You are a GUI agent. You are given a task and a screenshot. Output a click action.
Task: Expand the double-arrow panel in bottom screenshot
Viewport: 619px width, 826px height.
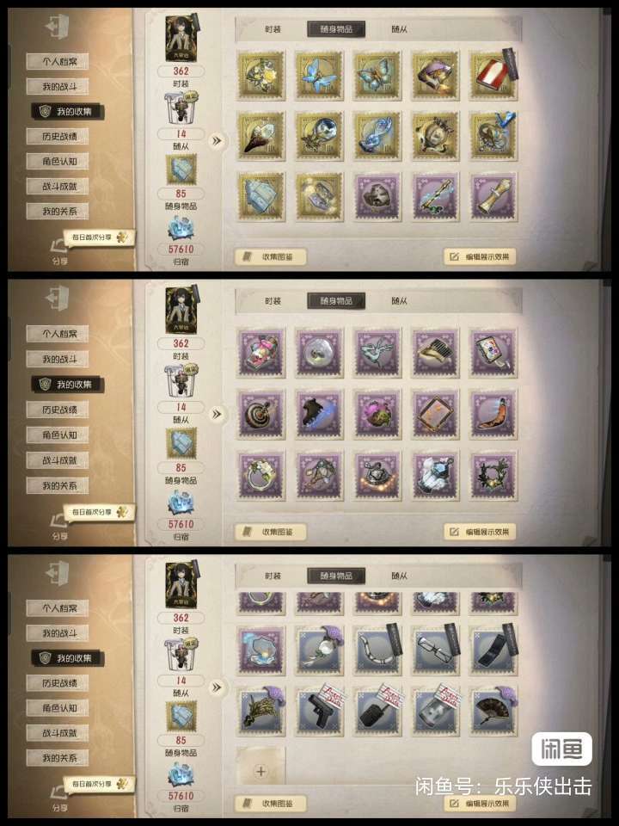[217, 687]
